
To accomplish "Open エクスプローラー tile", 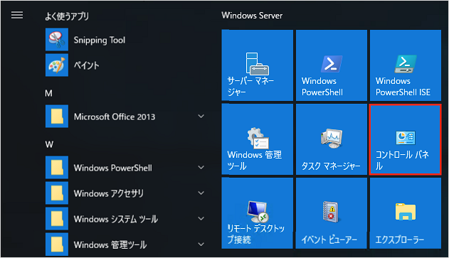I will click(406, 213).
